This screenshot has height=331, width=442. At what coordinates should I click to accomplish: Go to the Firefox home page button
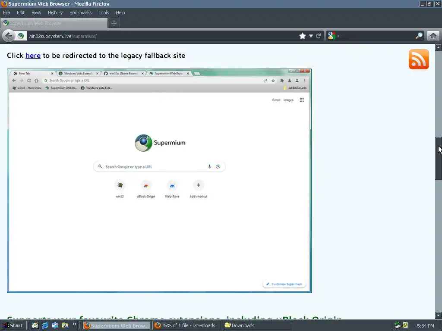433,36
